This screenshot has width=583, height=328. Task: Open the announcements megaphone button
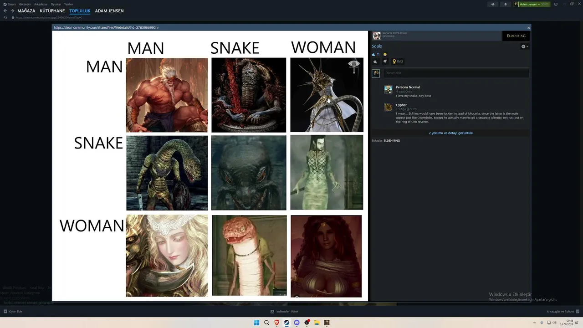coord(492,4)
